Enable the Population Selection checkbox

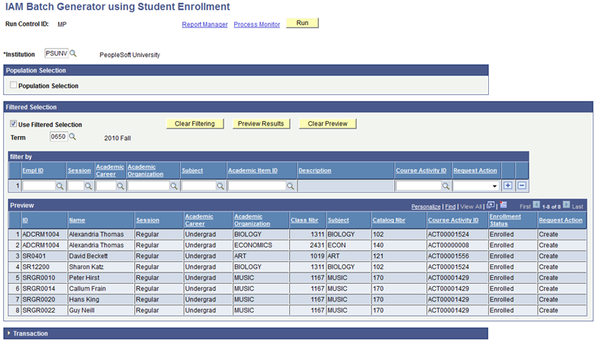click(x=14, y=85)
